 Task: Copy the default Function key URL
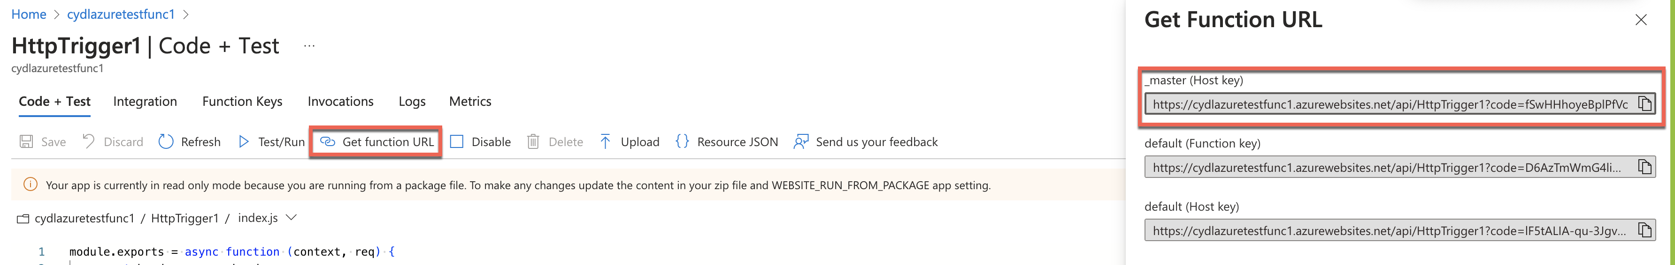(x=1644, y=167)
